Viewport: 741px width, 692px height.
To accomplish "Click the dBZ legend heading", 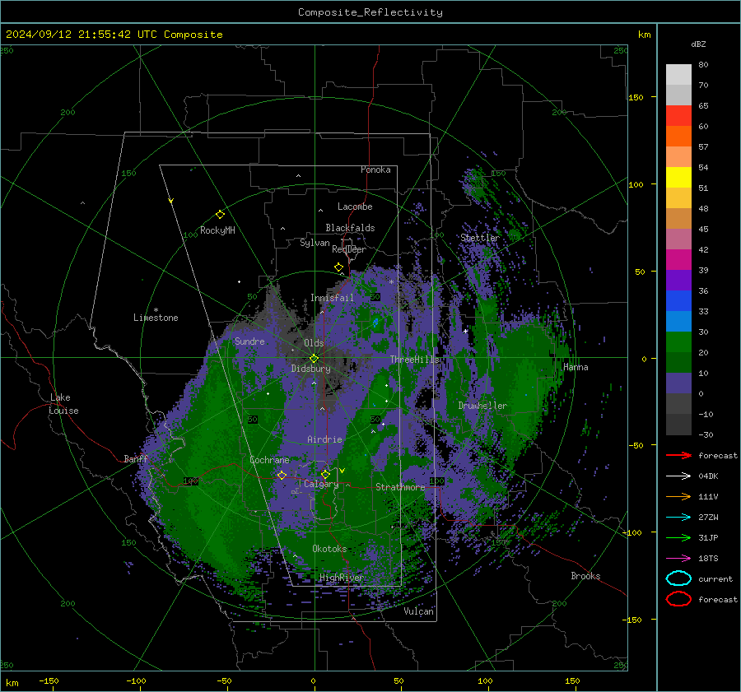I will click(x=698, y=44).
